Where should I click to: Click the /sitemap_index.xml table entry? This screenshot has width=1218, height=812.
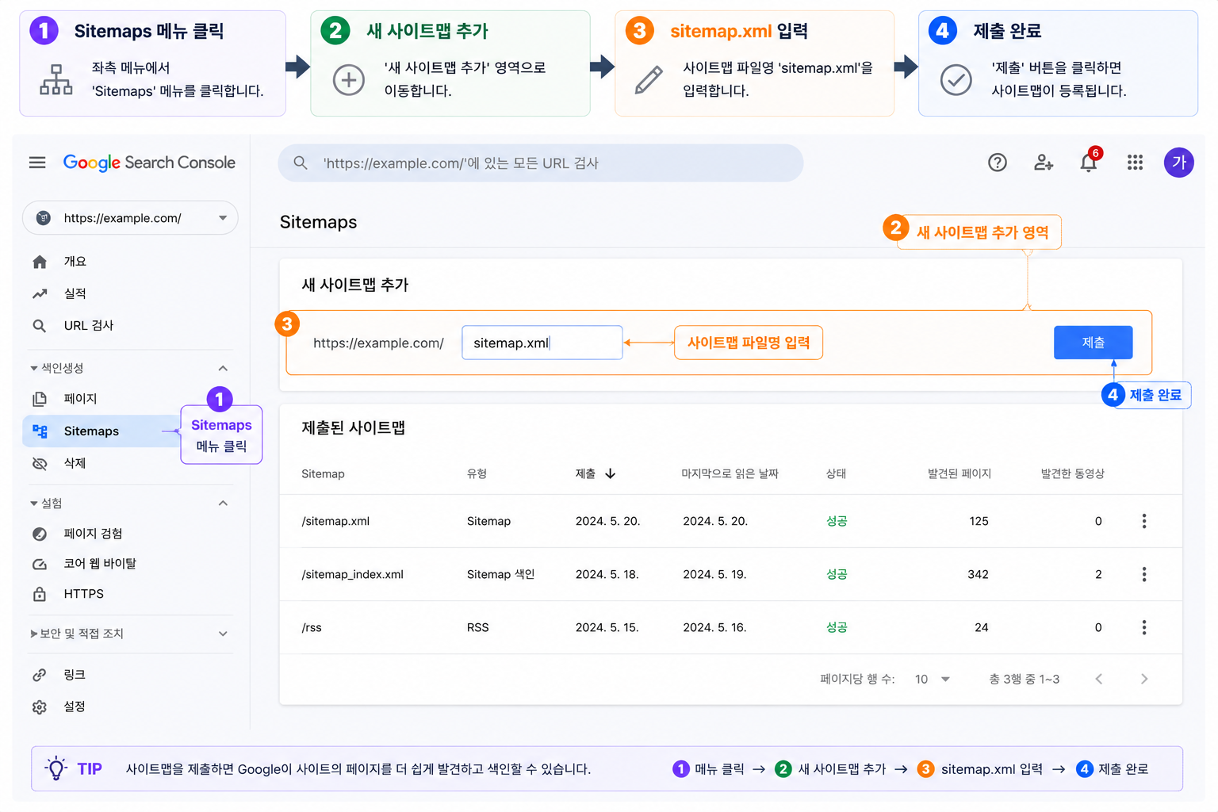(x=352, y=574)
